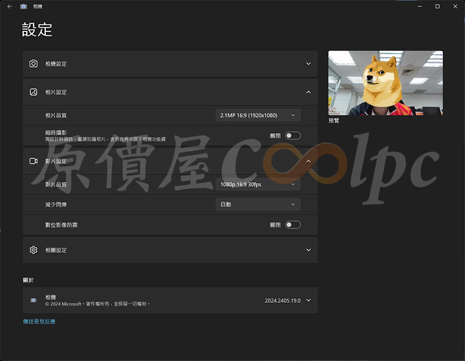This screenshot has height=361, width=465.
Task: Expand the 相關設定 section chevron
Action: tap(309, 250)
